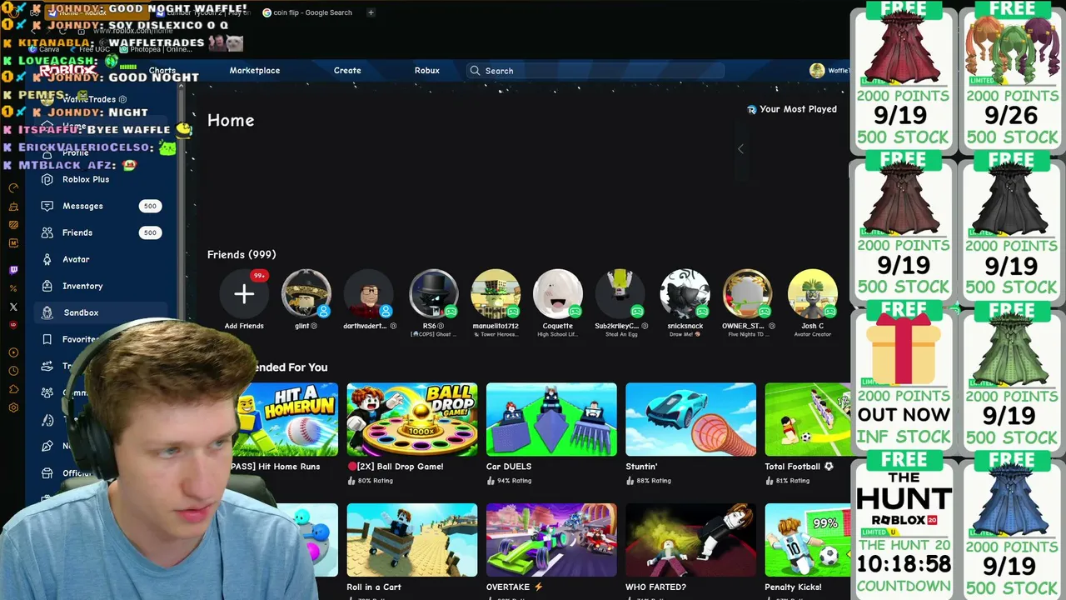Open the percent deals icon in browser sidebar
This screenshot has height=600, width=1066.
coord(13,288)
